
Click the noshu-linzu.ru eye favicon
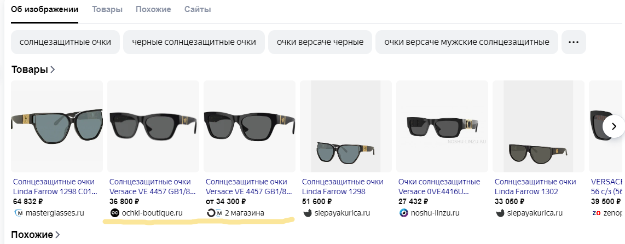pos(403,213)
